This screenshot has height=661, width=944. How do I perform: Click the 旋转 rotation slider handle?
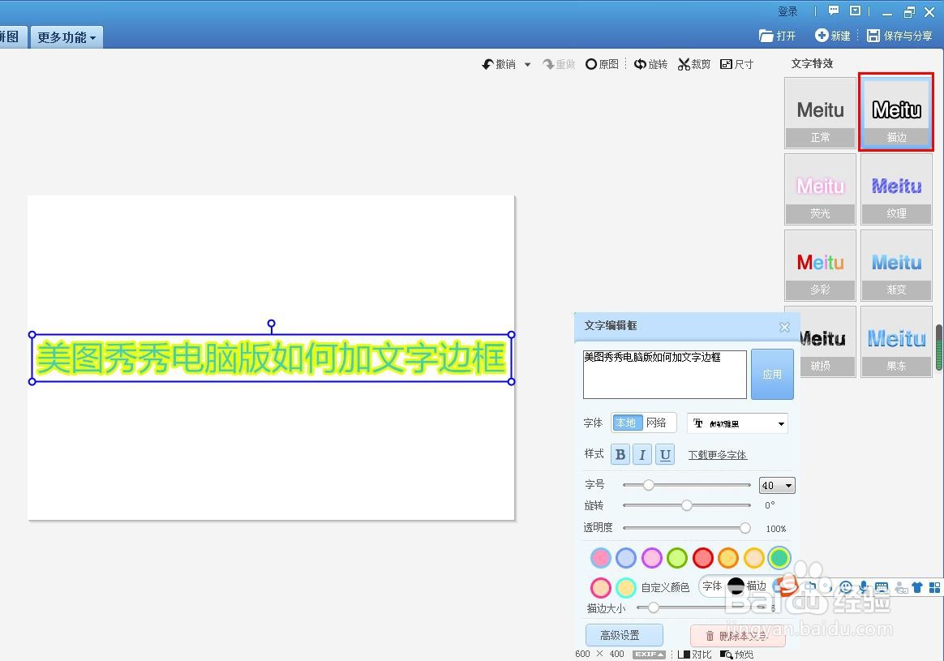pos(687,505)
